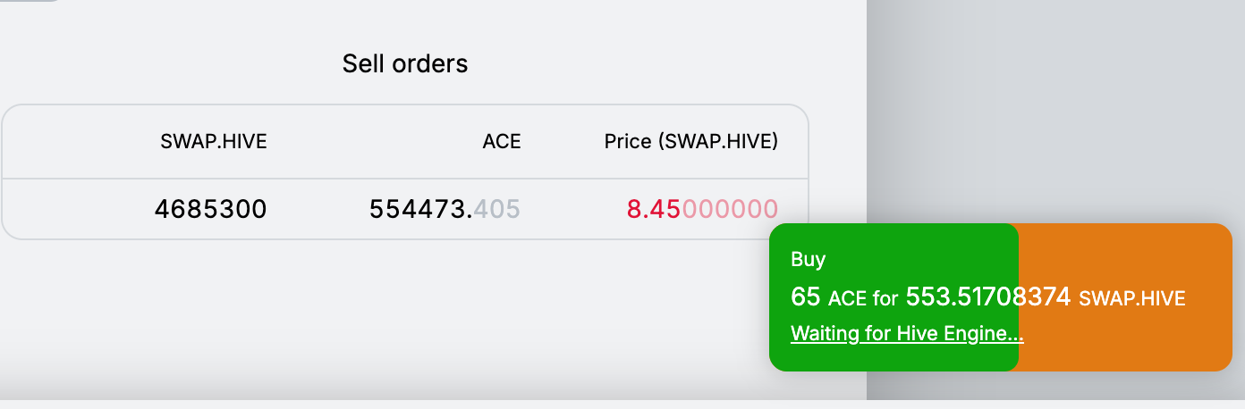Click the SWAP.HIVE column header in table
Screen dimensions: 1245x409
pyautogui.click(x=213, y=141)
